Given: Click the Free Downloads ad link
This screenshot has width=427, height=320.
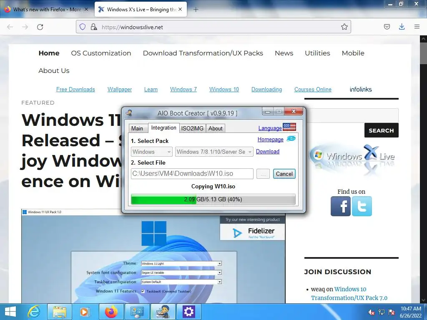Looking at the screenshot, I should coord(75,89).
